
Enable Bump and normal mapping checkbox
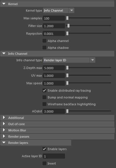click(44, 97)
